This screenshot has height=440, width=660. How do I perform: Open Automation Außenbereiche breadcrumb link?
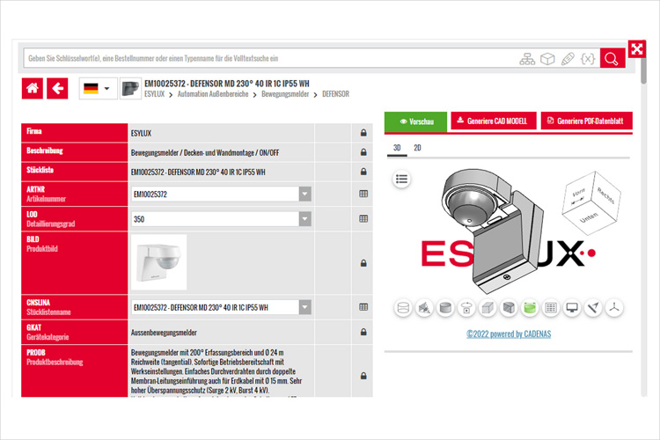213,94
